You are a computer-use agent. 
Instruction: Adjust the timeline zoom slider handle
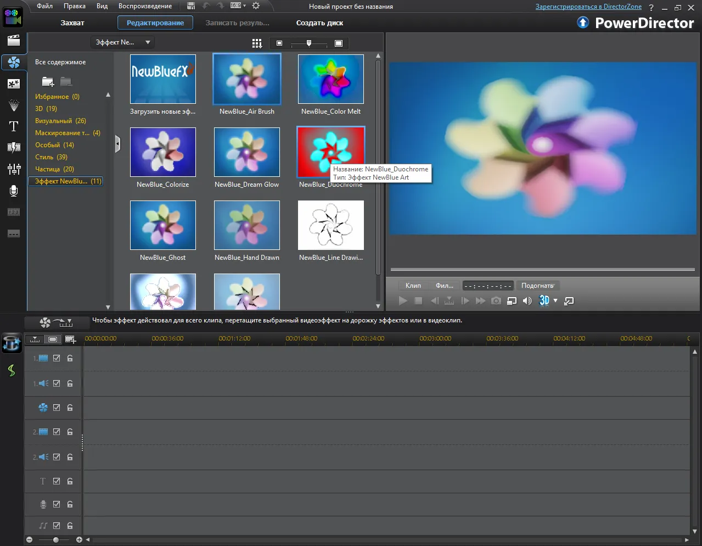(55, 540)
